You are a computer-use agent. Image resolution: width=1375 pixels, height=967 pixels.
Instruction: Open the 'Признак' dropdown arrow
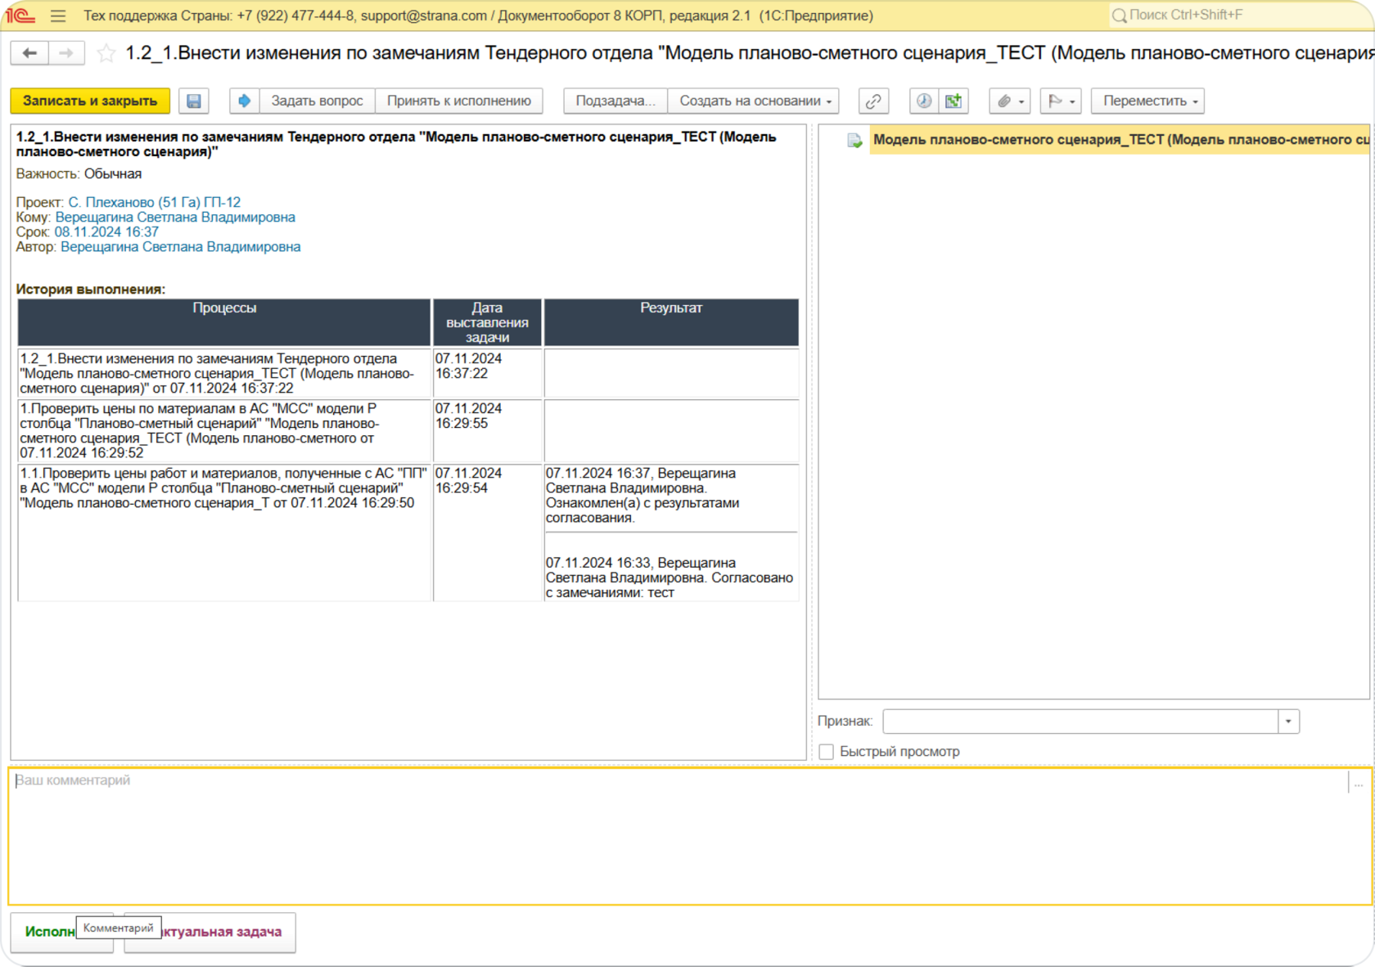pyautogui.click(x=1289, y=721)
